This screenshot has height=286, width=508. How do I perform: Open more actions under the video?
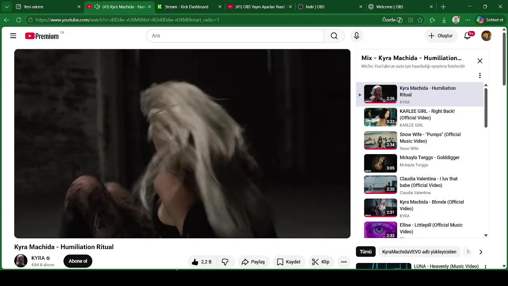coord(344,262)
